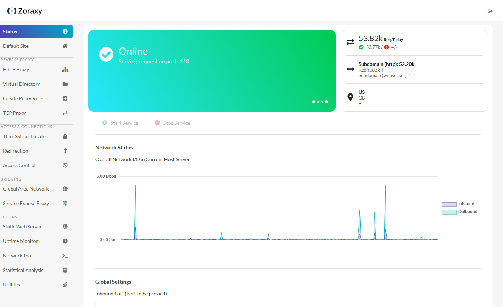The height and width of the screenshot is (307, 503).
Task: Click the ban icon beside Access Control
Action: click(x=65, y=165)
